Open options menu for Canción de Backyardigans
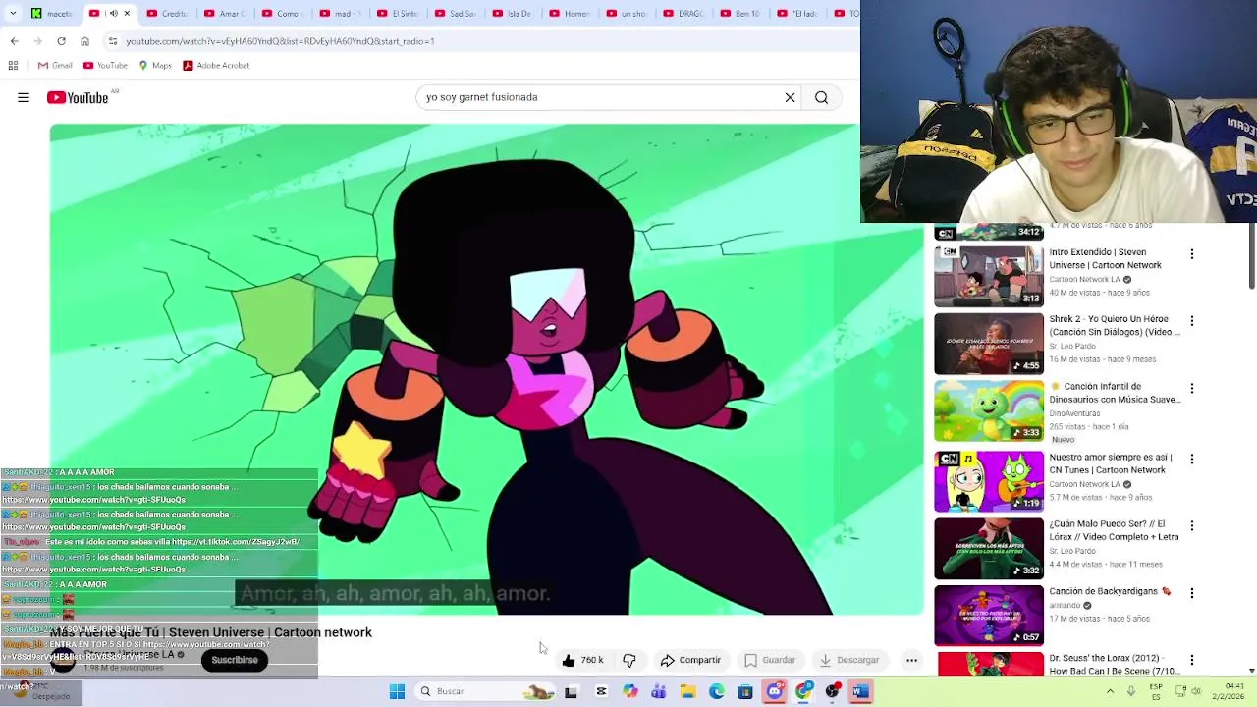Image resolution: width=1257 pixels, height=707 pixels. tap(1192, 593)
